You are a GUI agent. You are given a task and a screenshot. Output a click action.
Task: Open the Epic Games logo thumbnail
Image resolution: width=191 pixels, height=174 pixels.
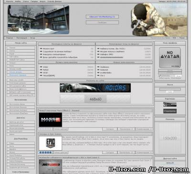51,143
